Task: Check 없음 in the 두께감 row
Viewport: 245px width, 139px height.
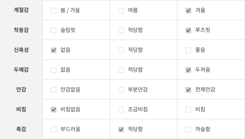Action: pyautogui.click(x=54, y=70)
